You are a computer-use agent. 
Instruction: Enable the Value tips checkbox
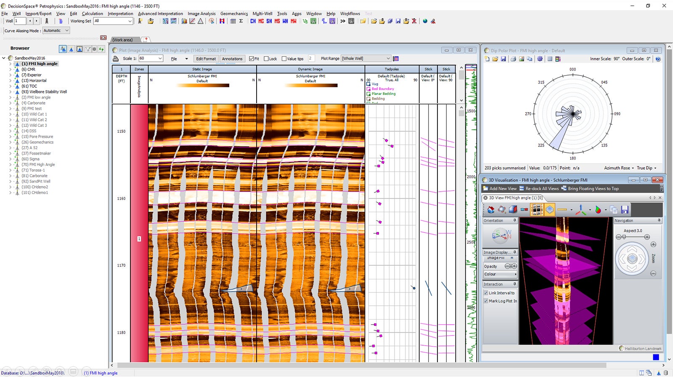[284, 59]
